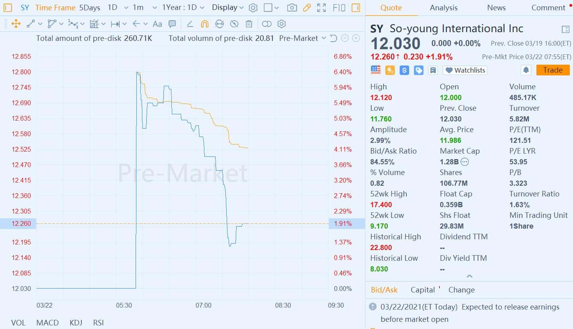Switch to the Analysis tab
This screenshot has height=329, width=573.
pyautogui.click(x=443, y=8)
